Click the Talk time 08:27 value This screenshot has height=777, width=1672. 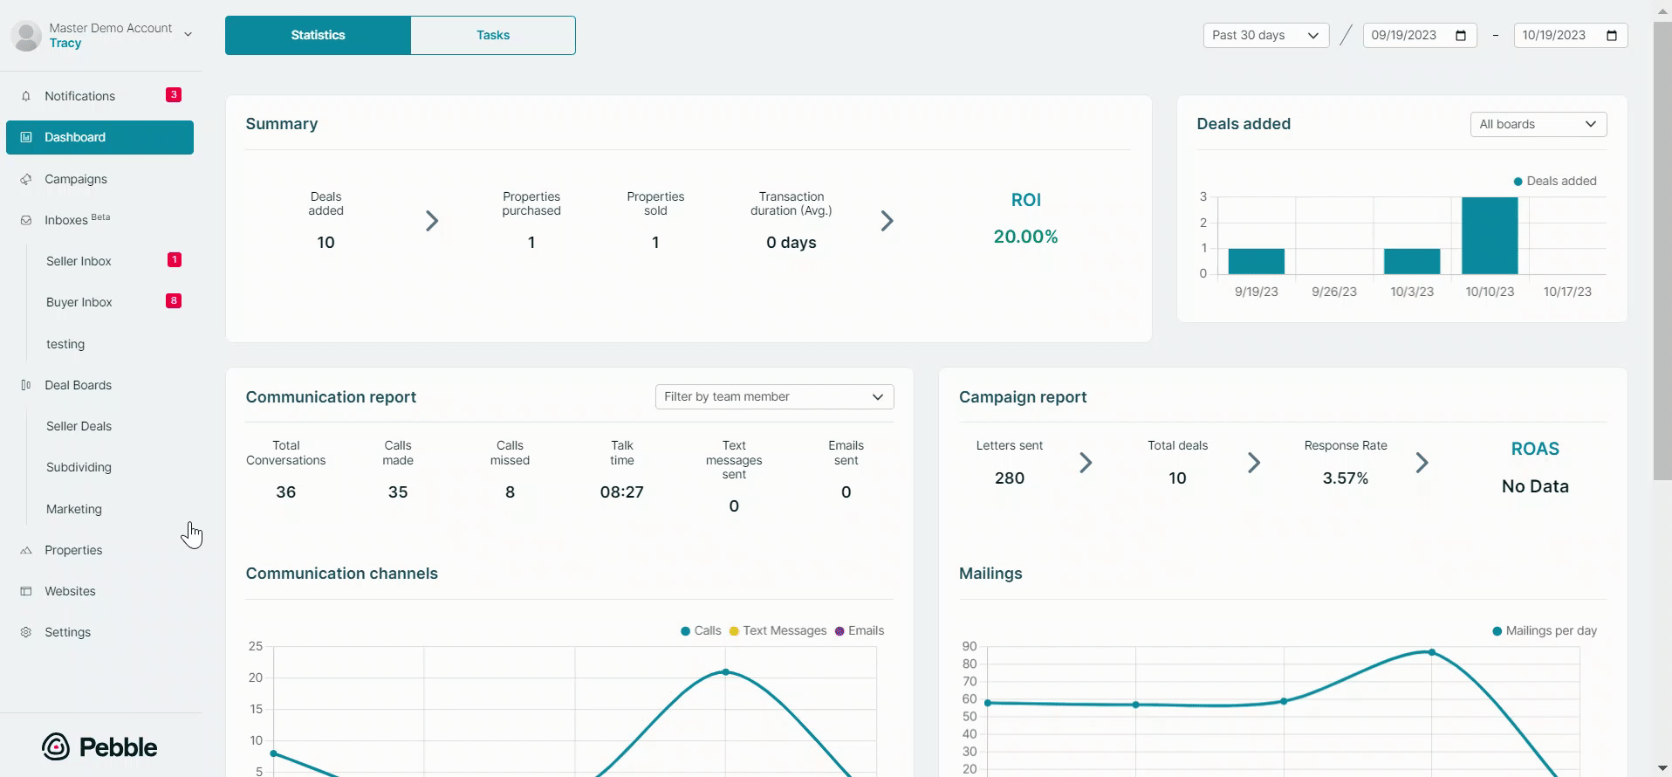(x=621, y=492)
